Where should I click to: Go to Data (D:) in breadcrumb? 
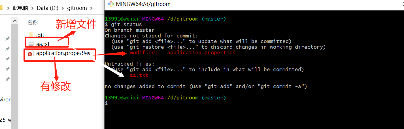tap(48, 8)
